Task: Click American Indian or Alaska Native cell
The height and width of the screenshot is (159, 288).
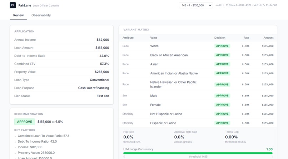Action: (x=174, y=73)
